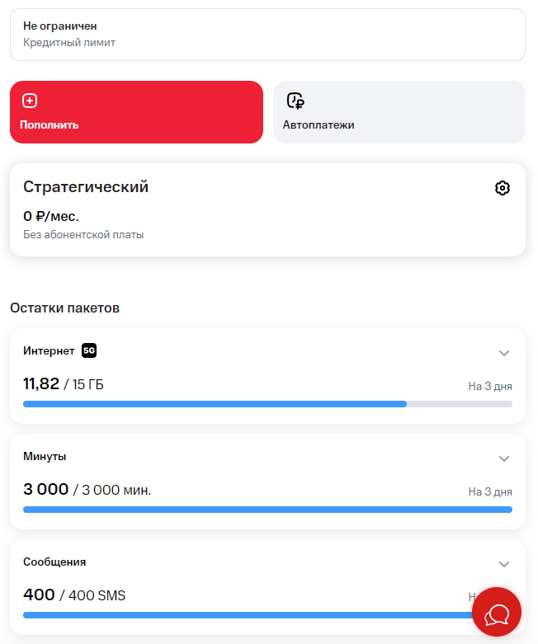Tap the red Пополнить button
This screenshot has width=538, height=644.
(136, 112)
